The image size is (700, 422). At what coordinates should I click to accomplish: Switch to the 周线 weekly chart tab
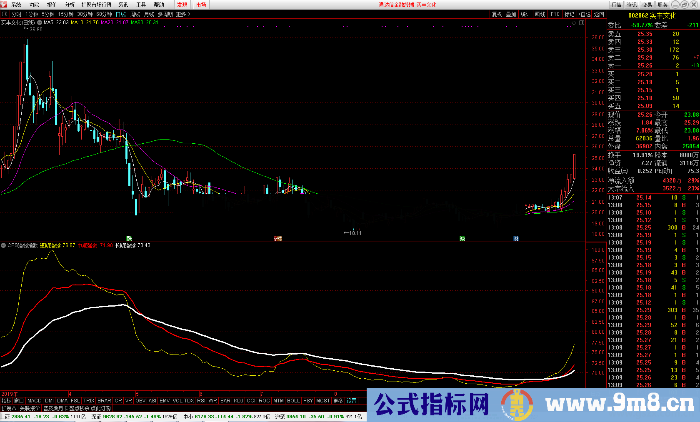[134, 14]
